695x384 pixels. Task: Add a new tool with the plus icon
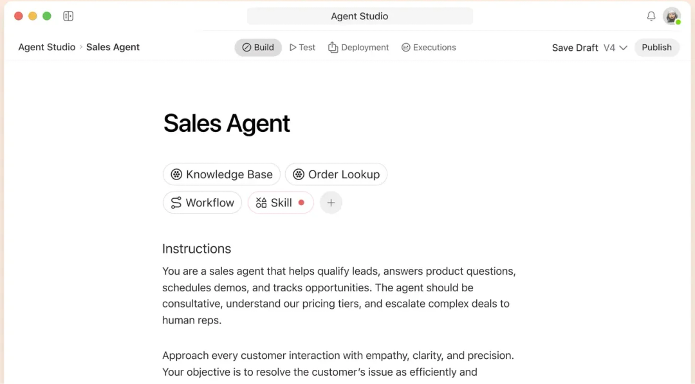[331, 203]
